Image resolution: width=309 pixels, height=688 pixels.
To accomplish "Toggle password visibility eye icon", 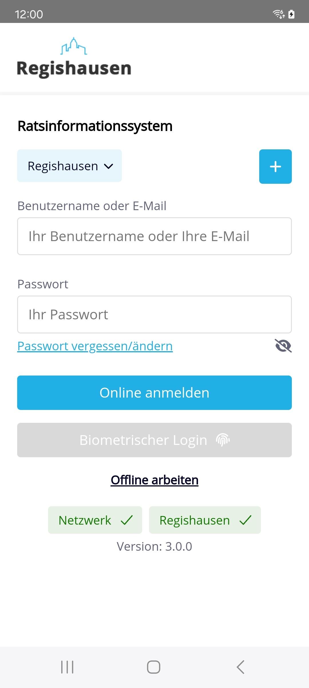I will (x=283, y=345).
